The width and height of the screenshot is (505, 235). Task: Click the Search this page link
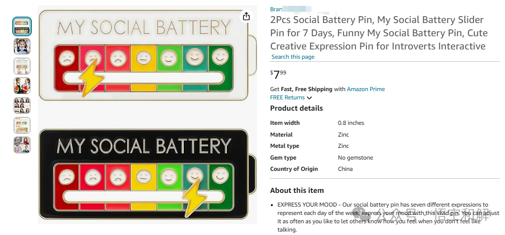tap(293, 57)
